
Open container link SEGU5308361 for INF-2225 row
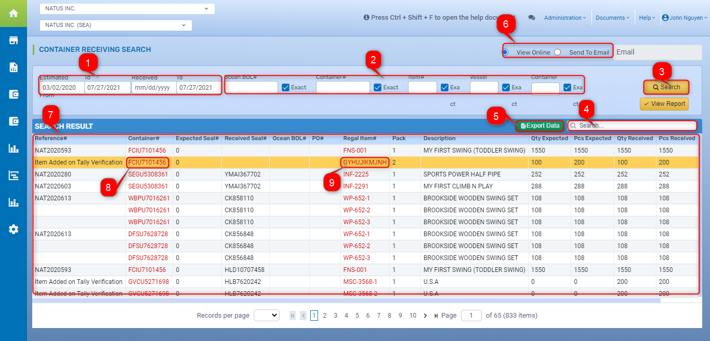(148, 174)
